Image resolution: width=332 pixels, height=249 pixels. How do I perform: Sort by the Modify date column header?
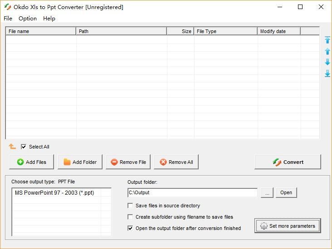coord(279,31)
